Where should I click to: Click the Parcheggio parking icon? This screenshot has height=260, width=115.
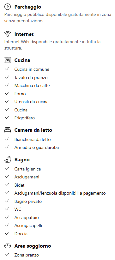pos(8,7)
